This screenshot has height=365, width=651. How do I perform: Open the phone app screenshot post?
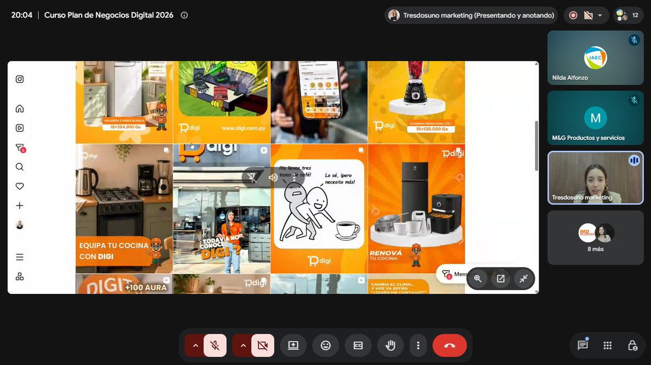point(319,102)
